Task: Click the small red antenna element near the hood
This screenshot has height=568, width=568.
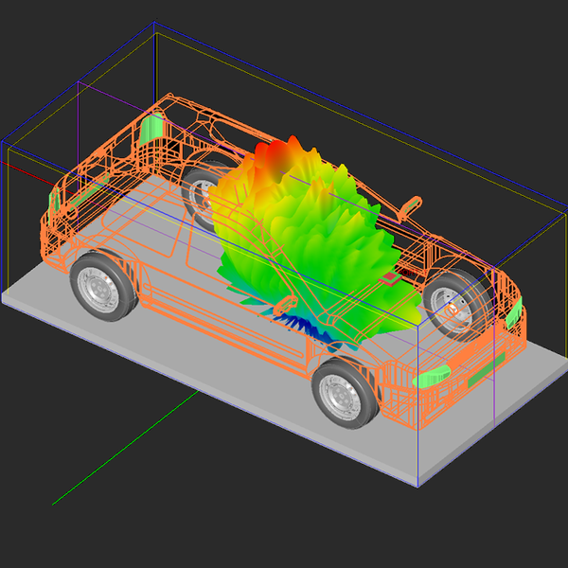Action: pyautogui.click(x=389, y=279)
